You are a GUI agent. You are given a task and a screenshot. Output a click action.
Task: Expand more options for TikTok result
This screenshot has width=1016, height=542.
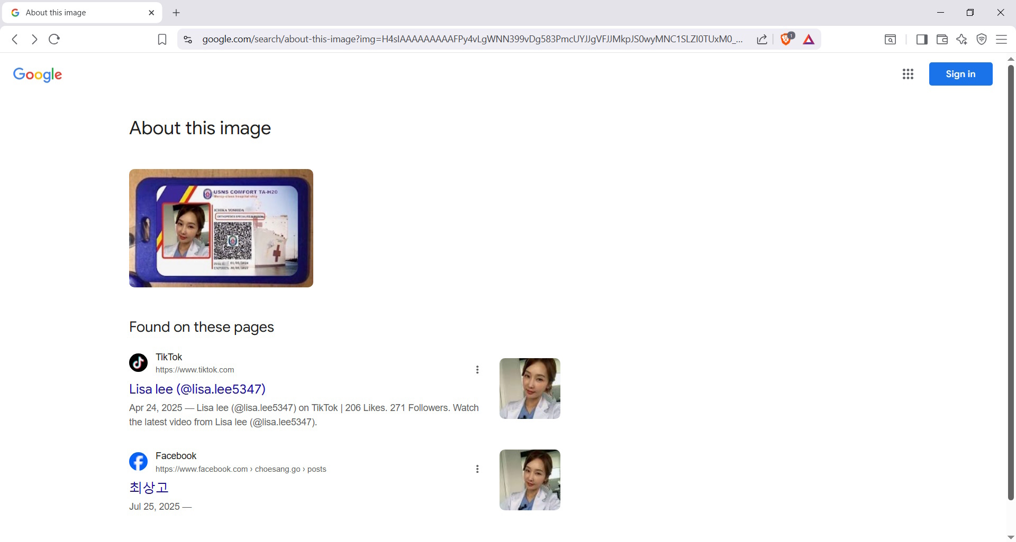pos(477,370)
